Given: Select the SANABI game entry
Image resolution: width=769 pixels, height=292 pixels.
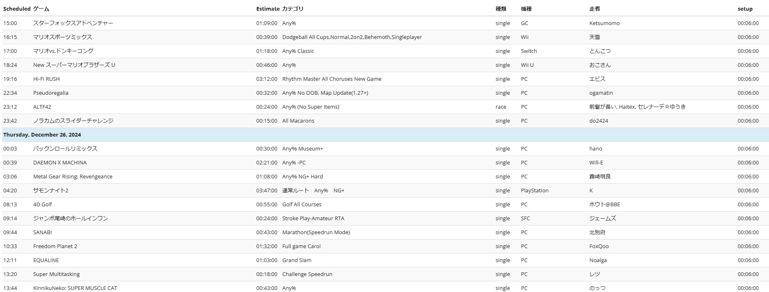Looking at the screenshot, I should [x=43, y=233].
